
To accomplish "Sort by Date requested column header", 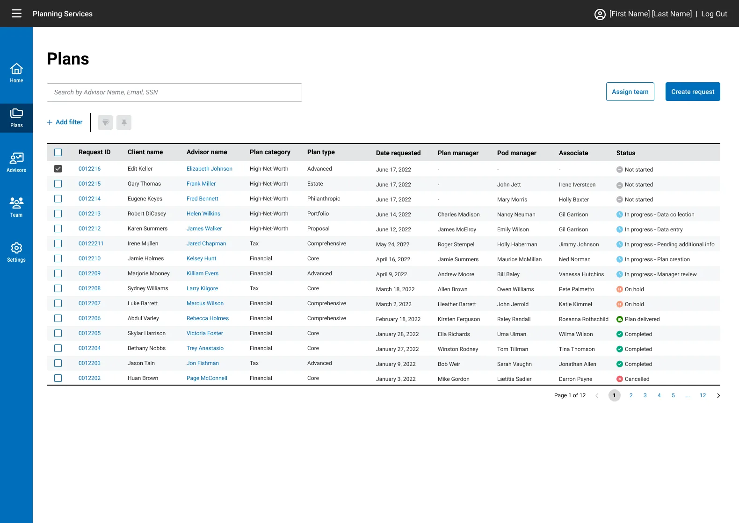I will click(398, 153).
